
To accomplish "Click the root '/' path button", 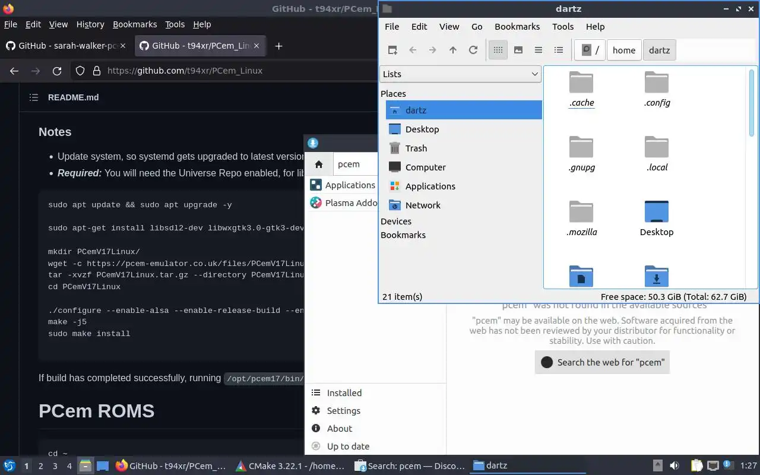I will 590,50.
